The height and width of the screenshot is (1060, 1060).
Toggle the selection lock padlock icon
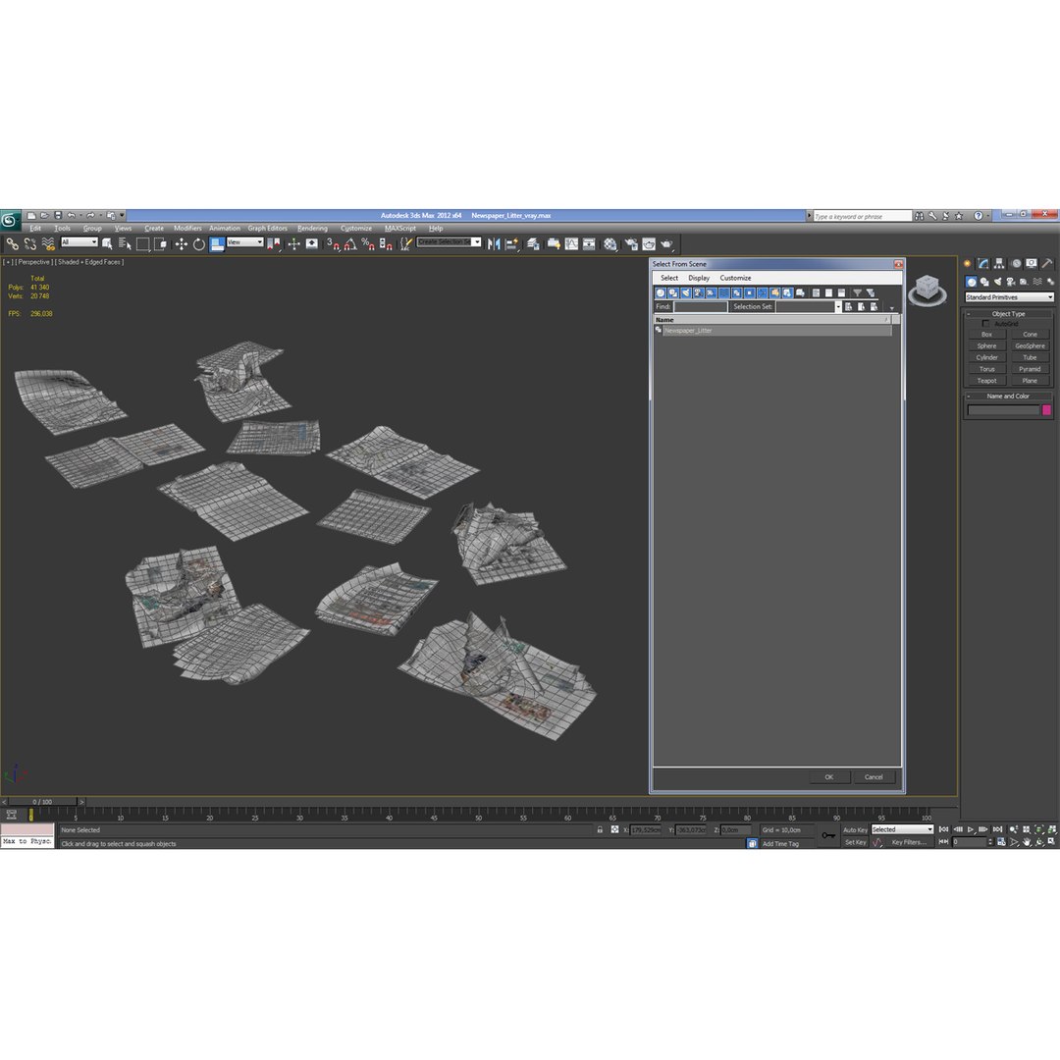pyautogui.click(x=600, y=829)
